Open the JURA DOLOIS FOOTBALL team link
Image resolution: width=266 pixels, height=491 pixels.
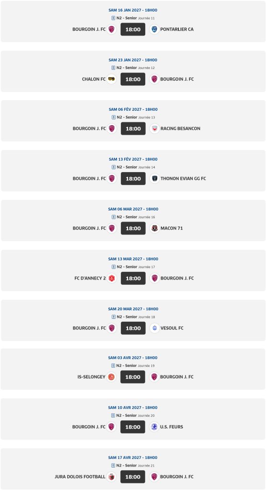(80, 477)
